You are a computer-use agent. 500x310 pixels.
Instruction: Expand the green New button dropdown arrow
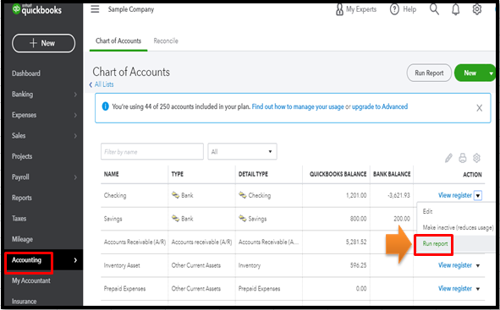(491, 73)
